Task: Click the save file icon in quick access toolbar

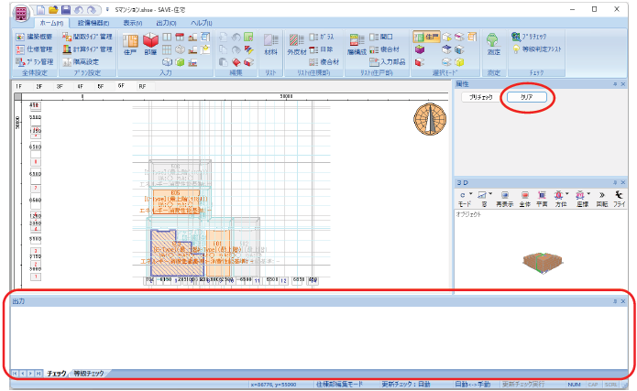Action: 66,8
